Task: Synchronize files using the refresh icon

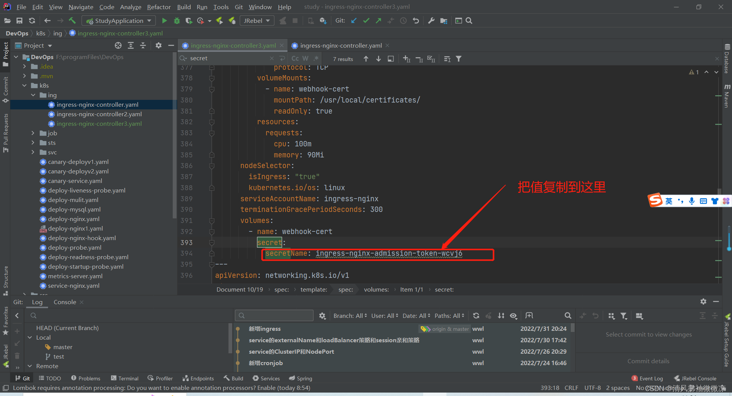Action: click(x=32, y=21)
